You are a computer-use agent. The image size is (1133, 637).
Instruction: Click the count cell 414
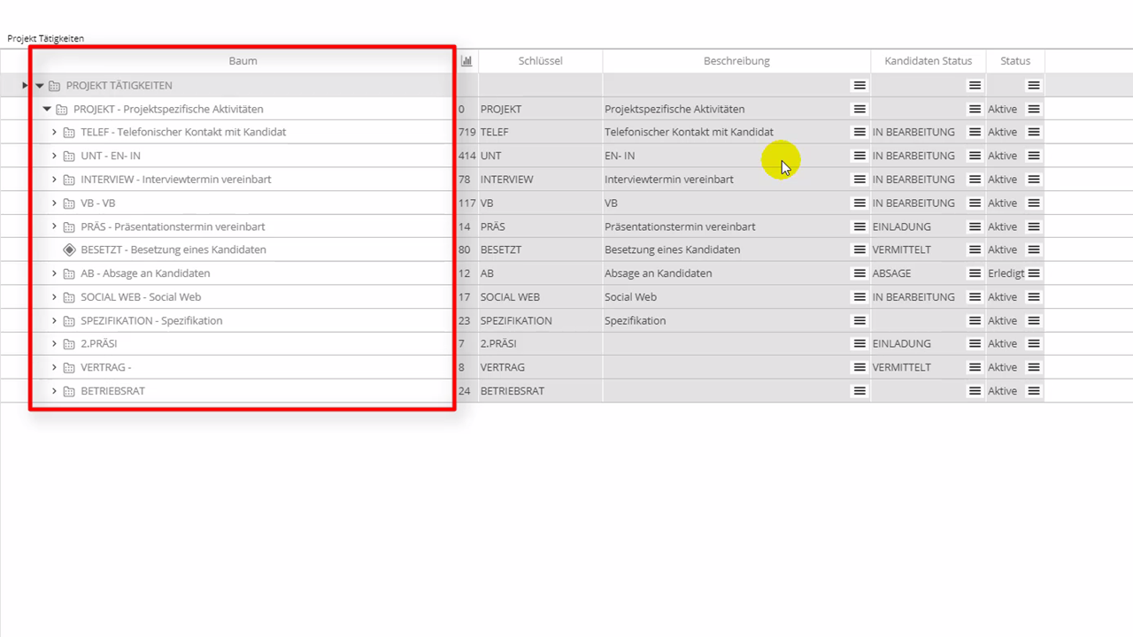pos(466,156)
